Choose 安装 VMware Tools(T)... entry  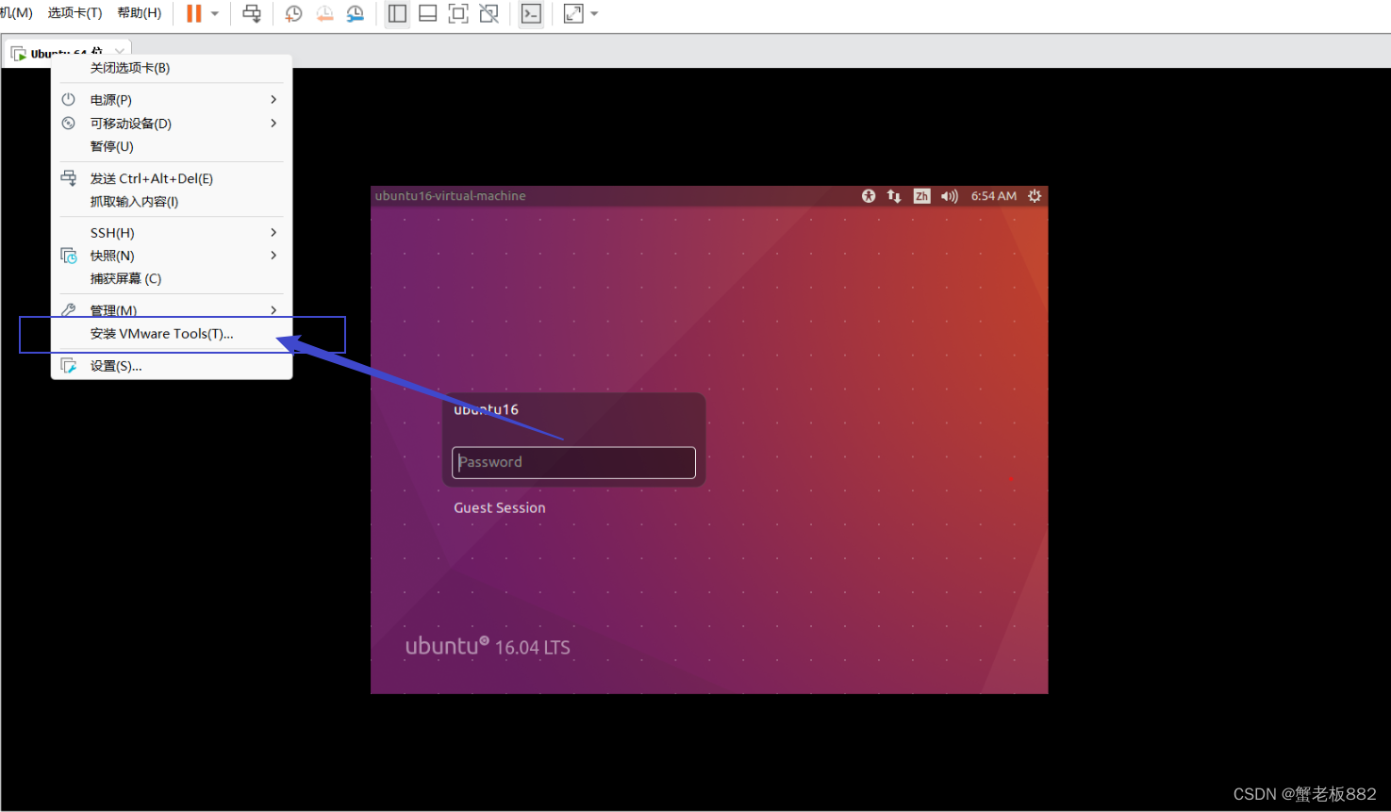tap(172, 334)
